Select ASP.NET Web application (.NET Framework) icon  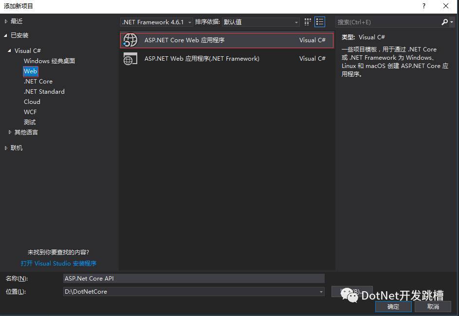click(x=130, y=58)
